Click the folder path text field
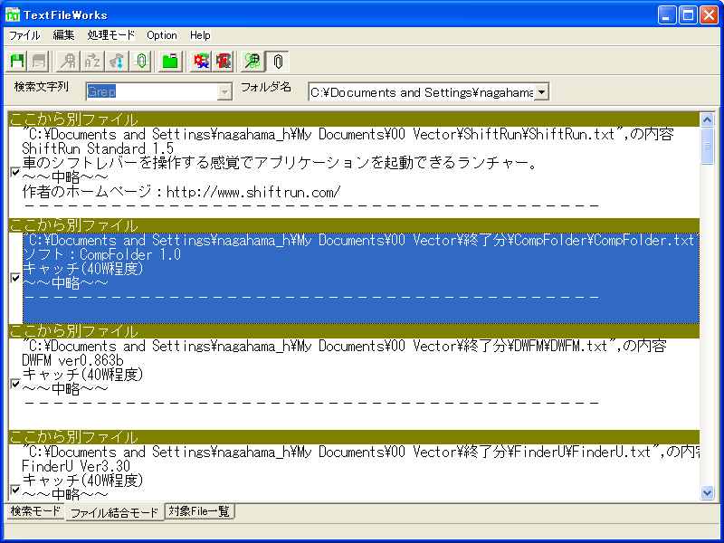 pyautogui.click(x=422, y=92)
